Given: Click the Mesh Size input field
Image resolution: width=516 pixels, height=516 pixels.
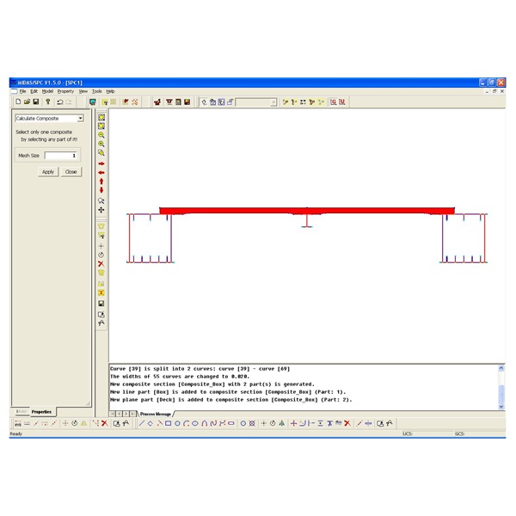Looking at the screenshot, I should pos(61,156).
